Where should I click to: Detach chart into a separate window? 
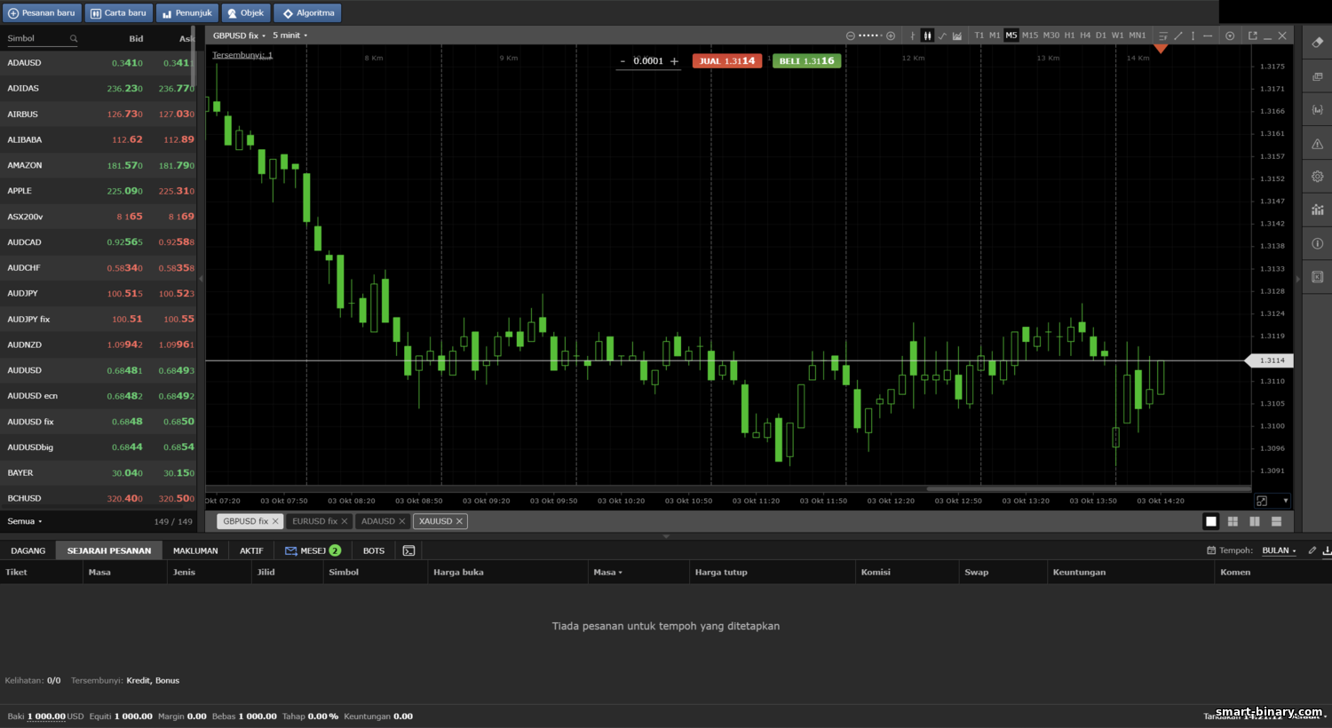[x=1252, y=36]
